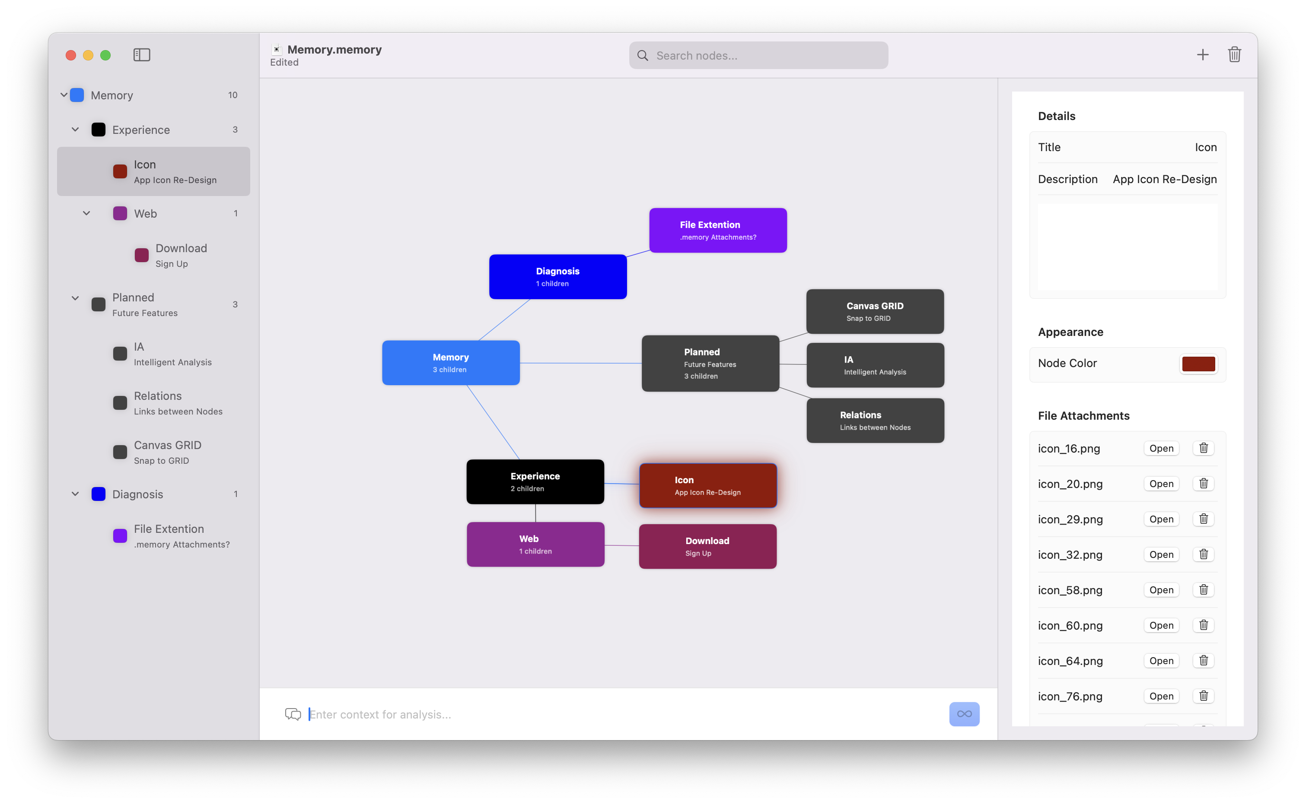The image size is (1306, 804).
Task: Select the Memory node on canvas
Action: click(451, 363)
